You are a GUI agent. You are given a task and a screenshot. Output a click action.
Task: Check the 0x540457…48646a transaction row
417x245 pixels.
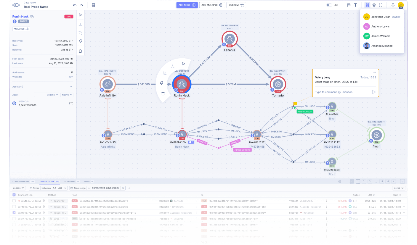(x=14, y=201)
